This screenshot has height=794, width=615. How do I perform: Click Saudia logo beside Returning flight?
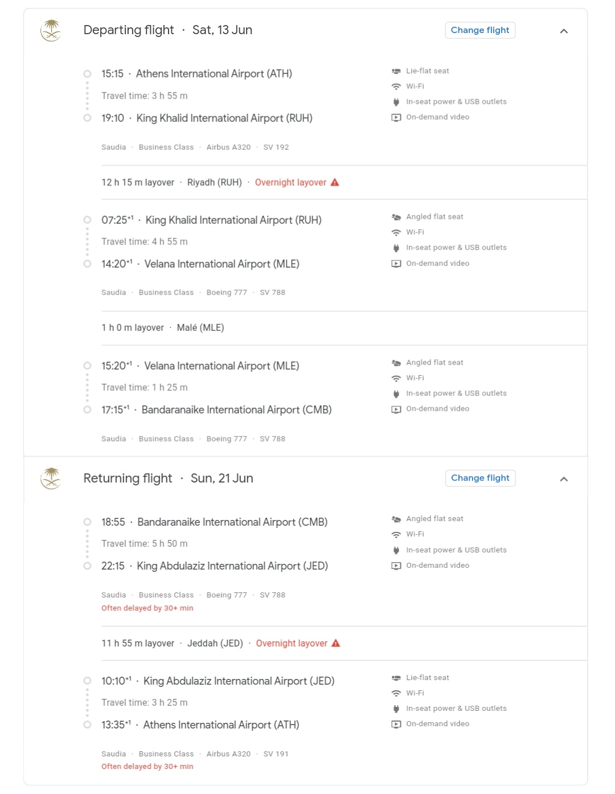[51, 478]
